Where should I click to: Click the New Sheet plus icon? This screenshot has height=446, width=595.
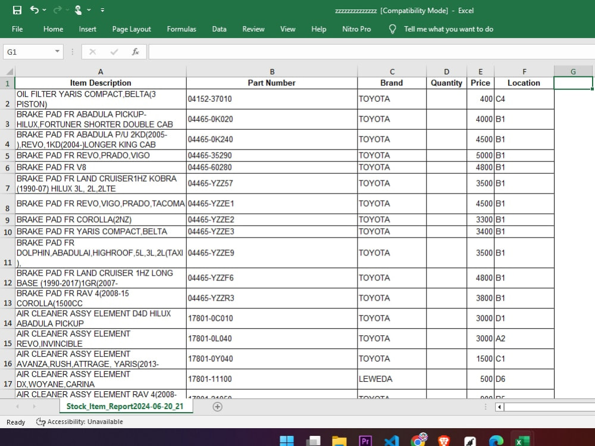click(217, 407)
